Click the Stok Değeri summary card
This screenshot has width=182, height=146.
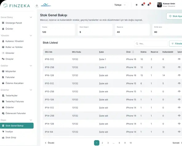[95, 30]
